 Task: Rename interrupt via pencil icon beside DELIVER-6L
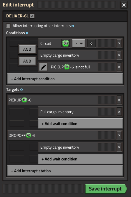point(32,16)
